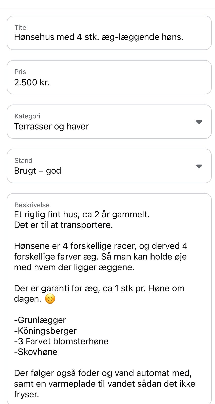215x404 pixels.
Task: Place cursor on the -Köningsberger line
Action: [x=45, y=331]
